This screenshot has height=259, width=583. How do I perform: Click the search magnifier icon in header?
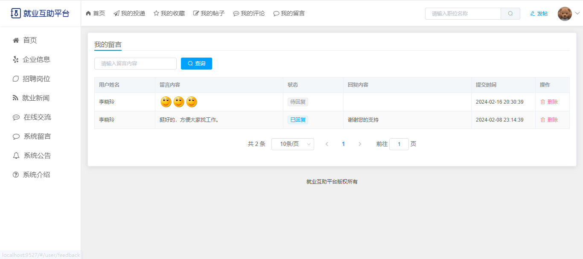click(510, 14)
